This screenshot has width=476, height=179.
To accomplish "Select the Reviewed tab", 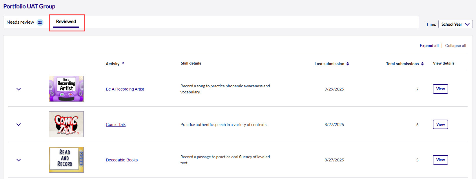I will (x=66, y=22).
